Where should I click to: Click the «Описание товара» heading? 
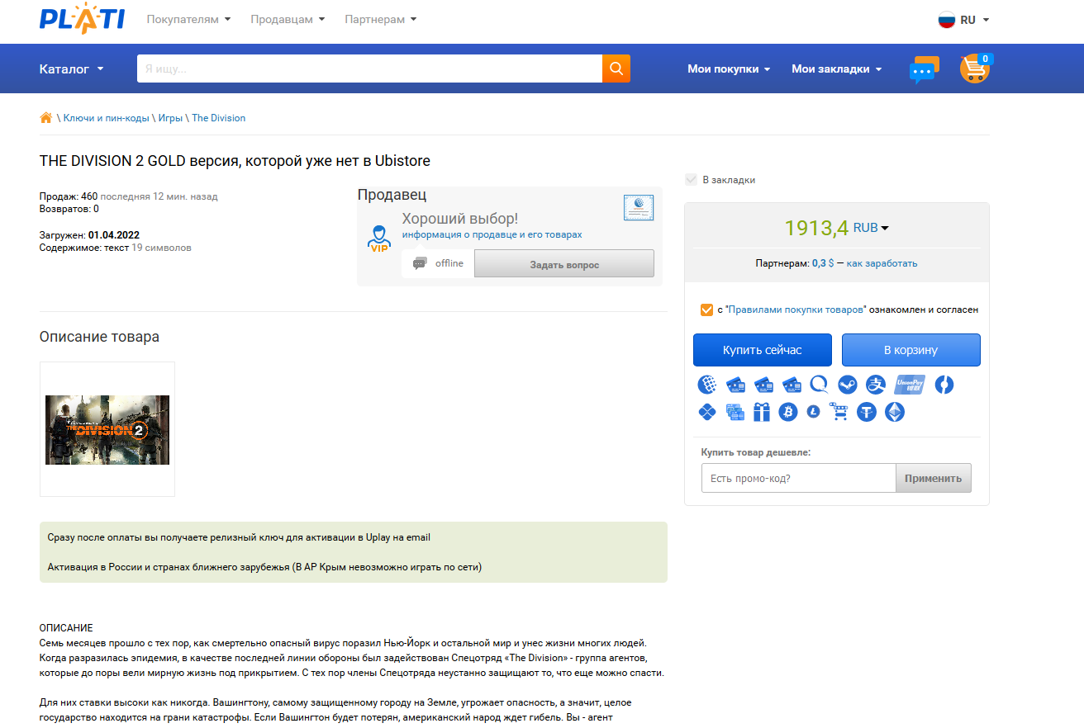tap(99, 337)
